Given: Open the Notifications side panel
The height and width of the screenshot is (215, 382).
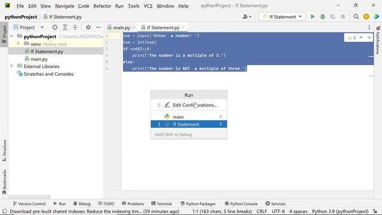Looking at the screenshot, I should 378,40.
